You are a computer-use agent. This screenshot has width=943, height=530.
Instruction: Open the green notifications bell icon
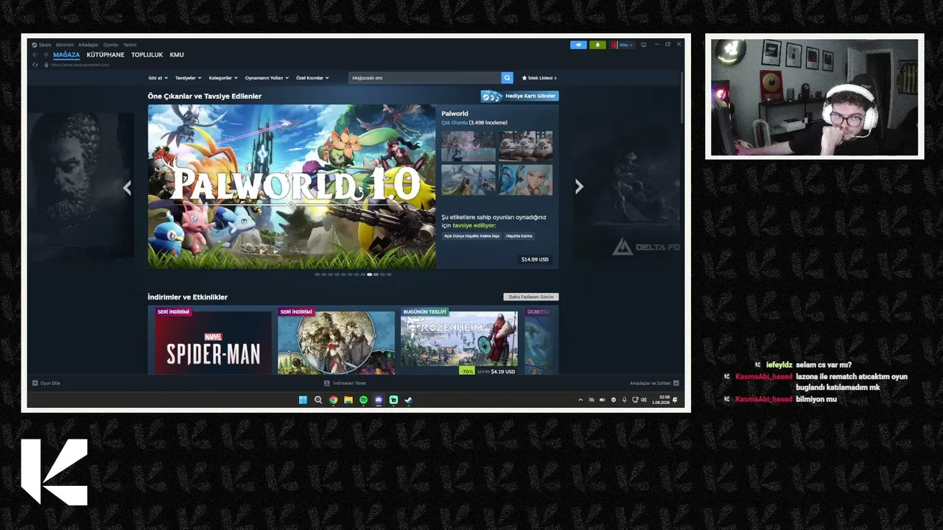pos(597,45)
